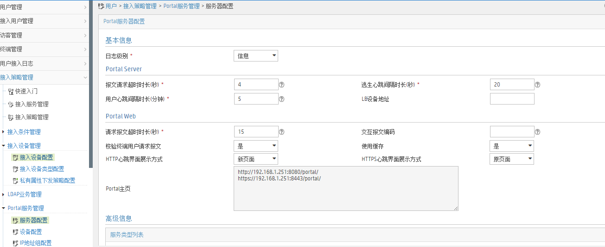The image size is (605, 247).
Task: Expand the 接入条件管理 tree node
Action: pos(3,132)
